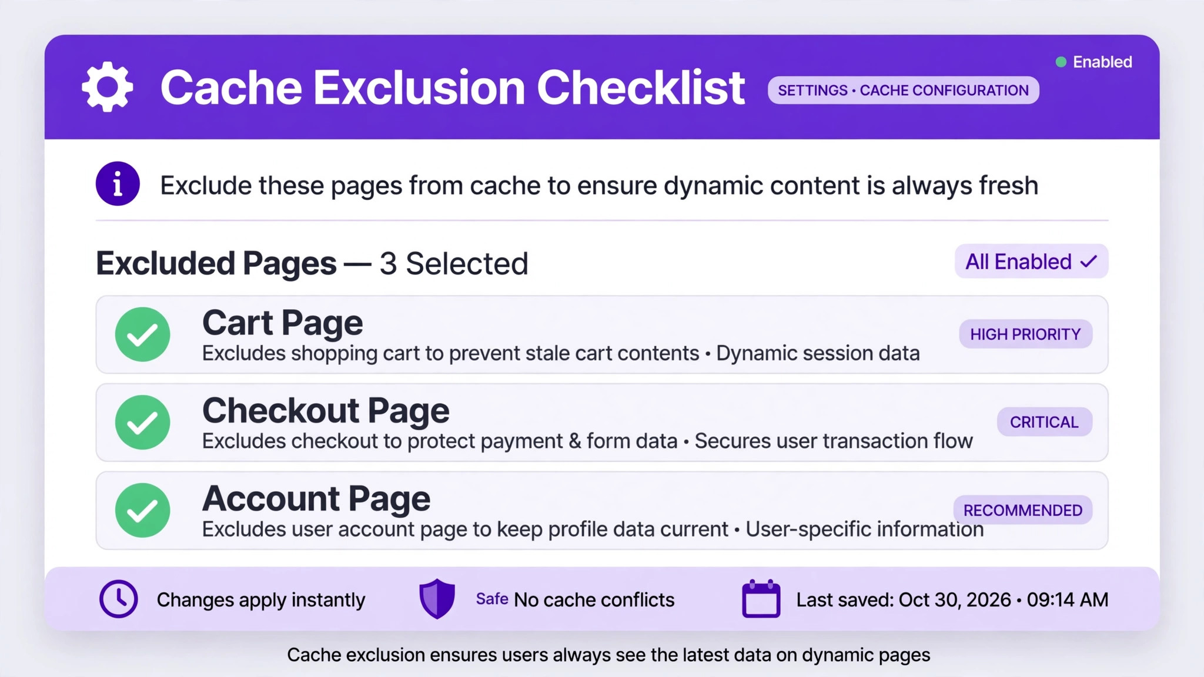Click the Exclude these pages from cache instruction text
The width and height of the screenshot is (1204, 677).
pyautogui.click(x=599, y=186)
